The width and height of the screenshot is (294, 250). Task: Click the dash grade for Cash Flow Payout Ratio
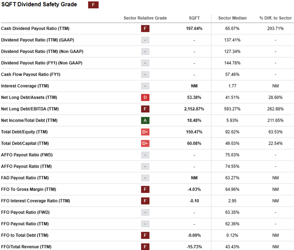pyautogui.click(x=145, y=74)
